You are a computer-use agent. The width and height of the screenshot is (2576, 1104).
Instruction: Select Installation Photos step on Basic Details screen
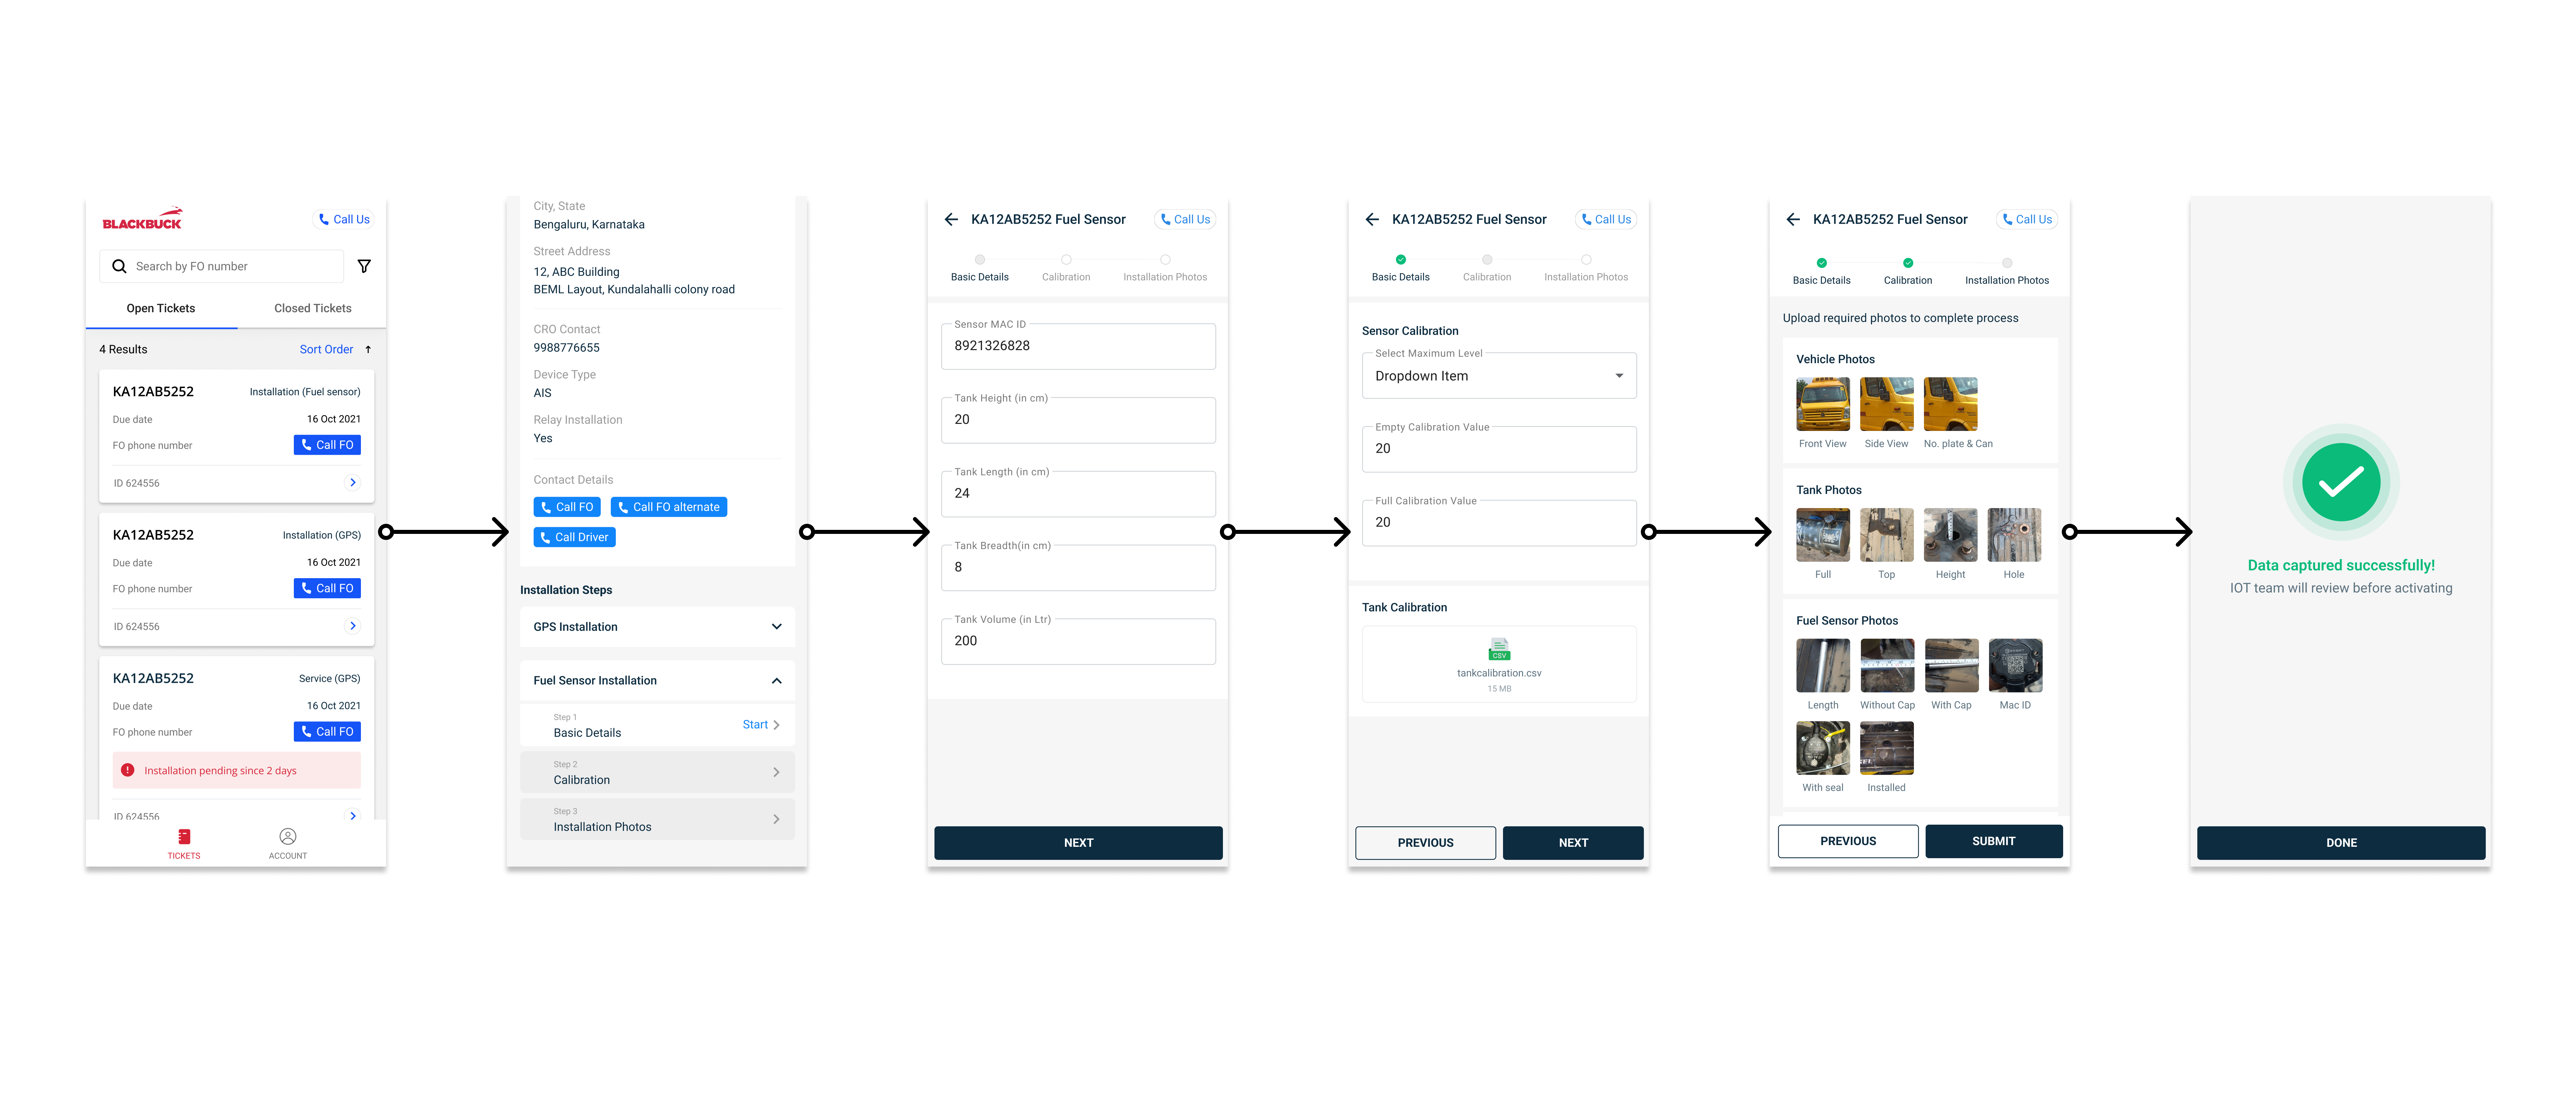pos(1165,268)
